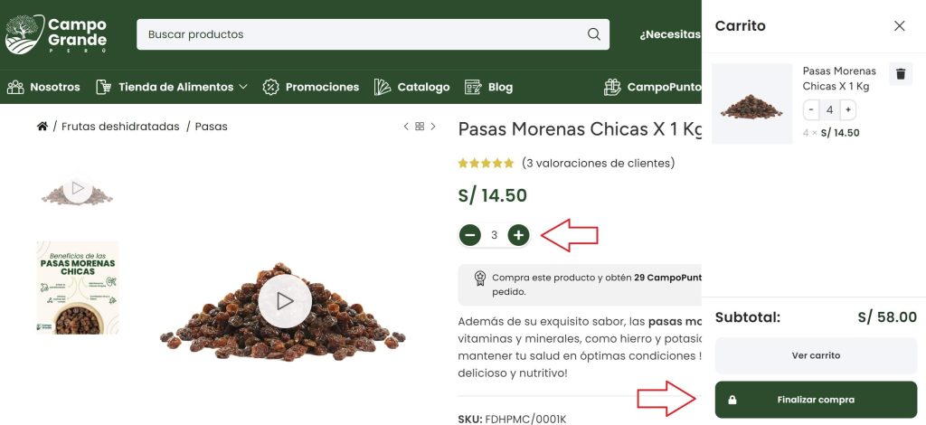
Task: Increase product quantity with green plus
Action: tap(518, 235)
